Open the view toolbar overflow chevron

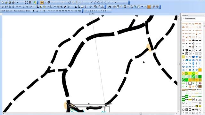pos(160,7)
